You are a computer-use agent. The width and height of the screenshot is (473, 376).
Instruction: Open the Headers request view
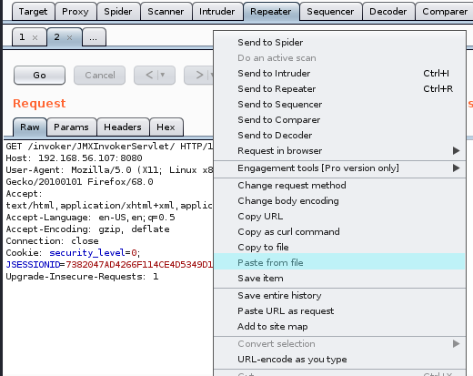click(123, 127)
